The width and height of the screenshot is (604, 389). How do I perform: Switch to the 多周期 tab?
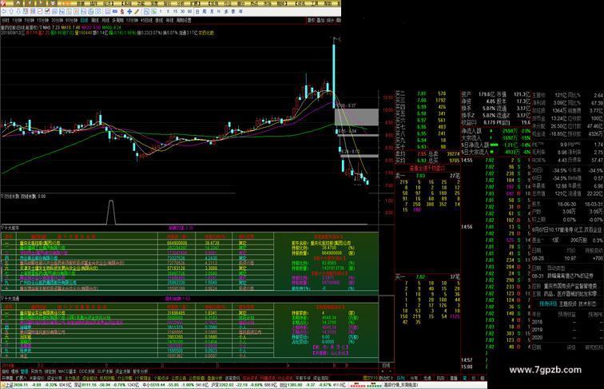117,20
